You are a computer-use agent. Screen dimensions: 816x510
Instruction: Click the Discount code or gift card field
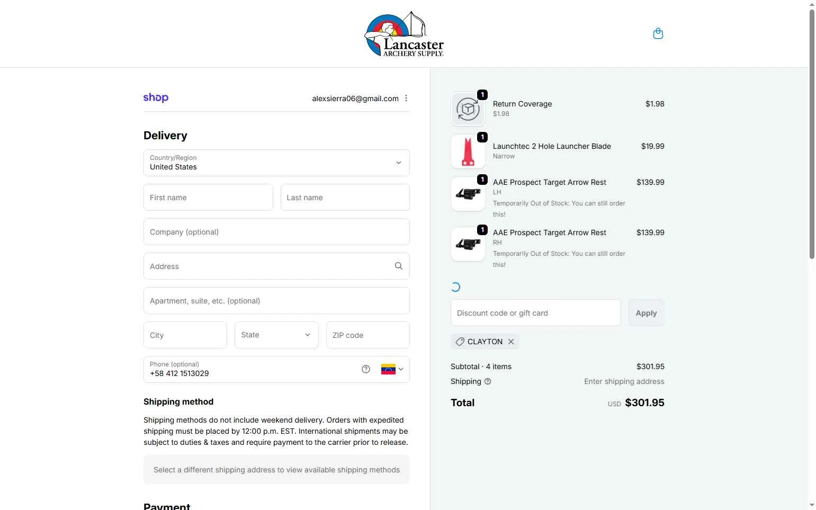click(x=536, y=312)
